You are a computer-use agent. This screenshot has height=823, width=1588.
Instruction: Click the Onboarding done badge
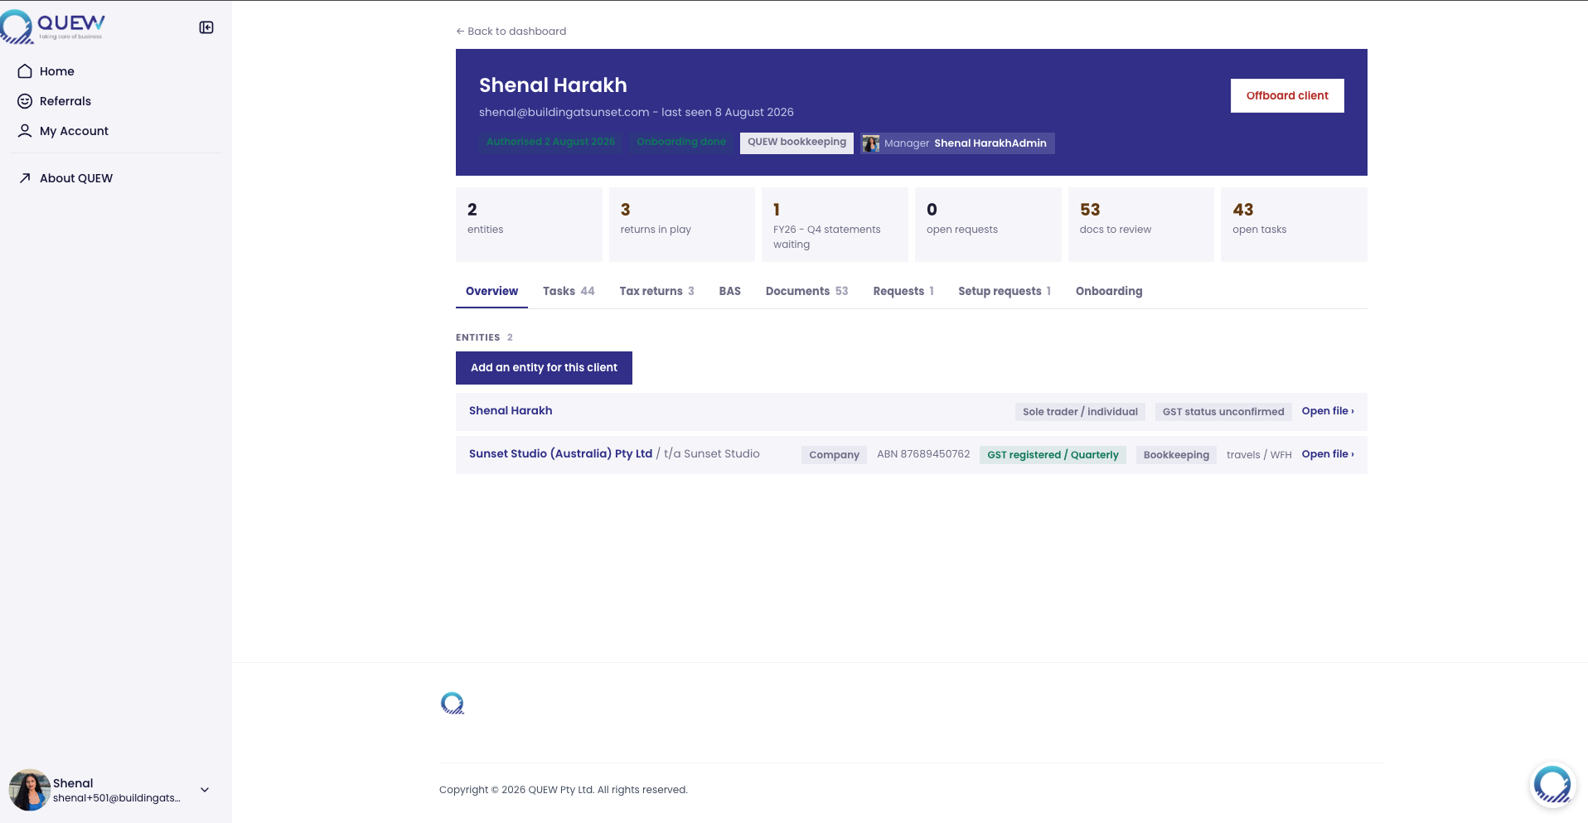[681, 143]
